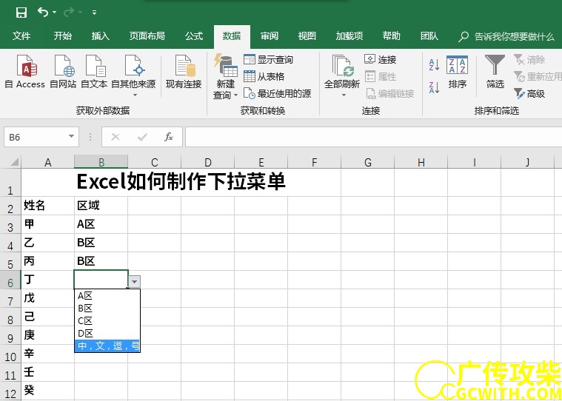Click the cell B6 dropdown arrow

135,282
